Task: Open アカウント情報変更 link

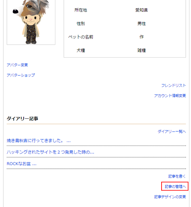Action: tap(170, 95)
